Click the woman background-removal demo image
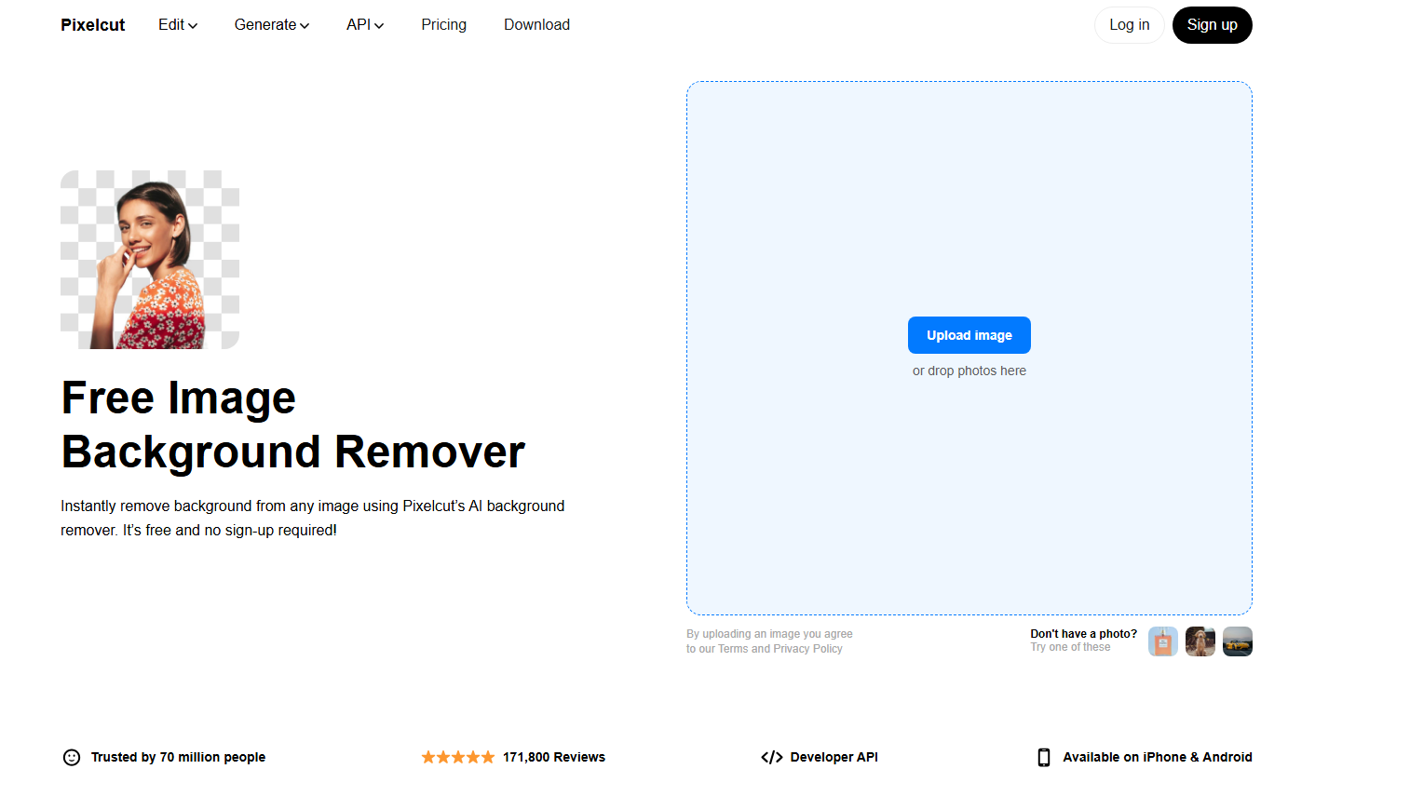Image resolution: width=1410 pixels, height=796 pixels. (150, 260)
